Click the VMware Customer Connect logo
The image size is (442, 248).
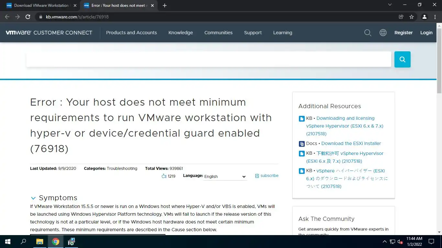(49, 33)
